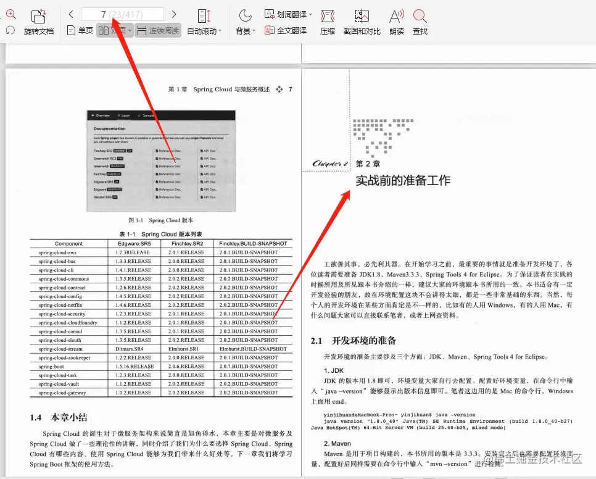Click the 朗读 read aloud icon
This screenshot has width=596, height=479.
tap(397, 16)
